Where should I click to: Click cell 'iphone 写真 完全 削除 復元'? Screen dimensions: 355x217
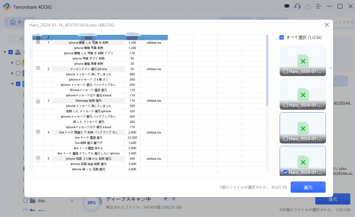coord(88,164)
